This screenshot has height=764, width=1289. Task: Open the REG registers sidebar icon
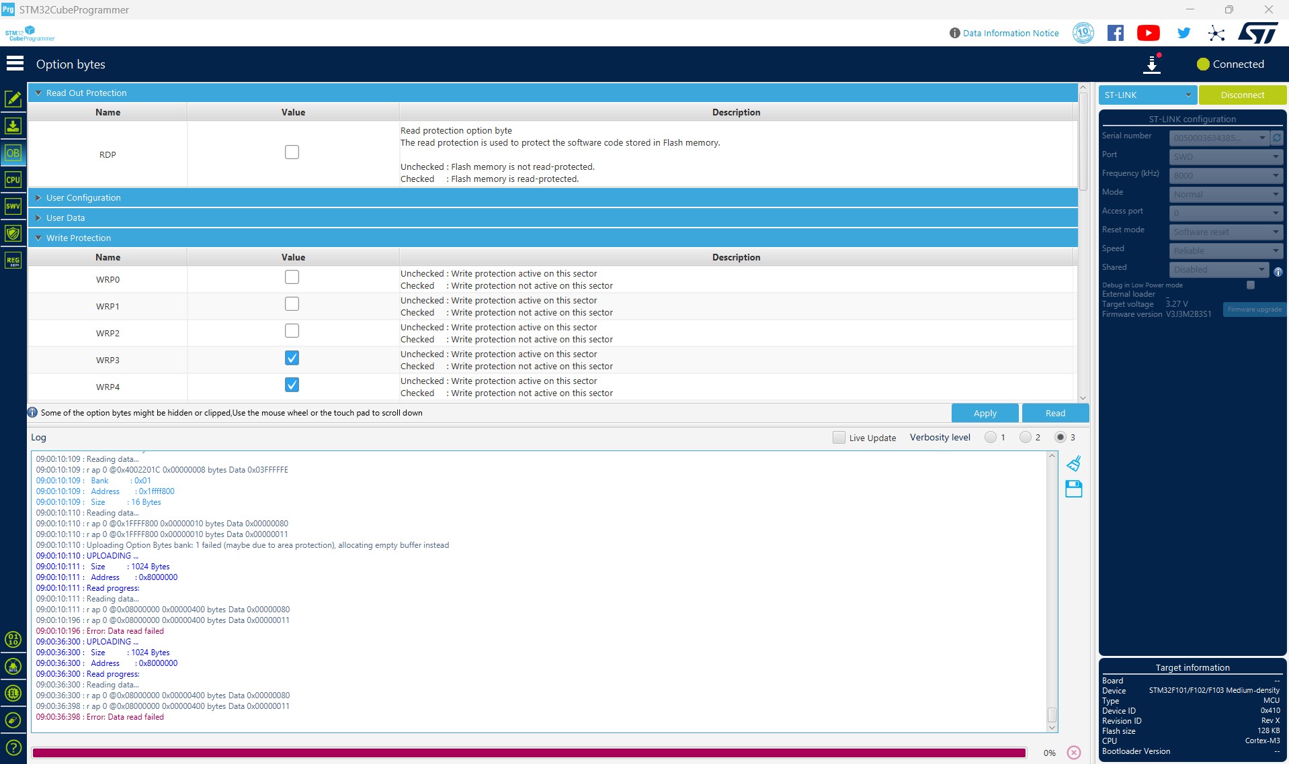pos(13,260)
